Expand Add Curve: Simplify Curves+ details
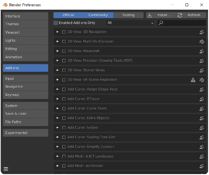Screen dimensions: 209x175 coord(57,147)
